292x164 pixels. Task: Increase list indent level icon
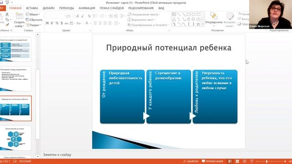point(115,16)
